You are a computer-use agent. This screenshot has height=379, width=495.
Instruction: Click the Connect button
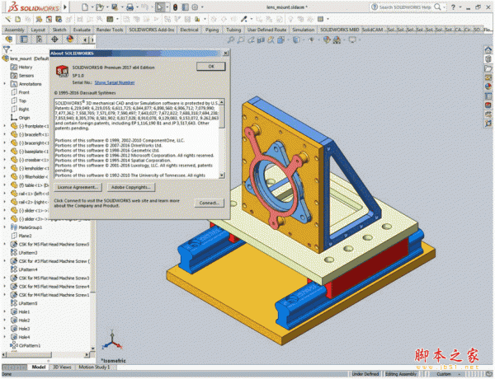point(210,203)
